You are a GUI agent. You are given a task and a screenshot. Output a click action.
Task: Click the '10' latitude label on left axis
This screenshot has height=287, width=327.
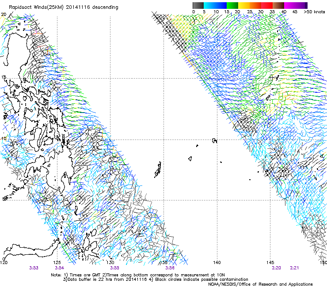click(x=4, y=139)
